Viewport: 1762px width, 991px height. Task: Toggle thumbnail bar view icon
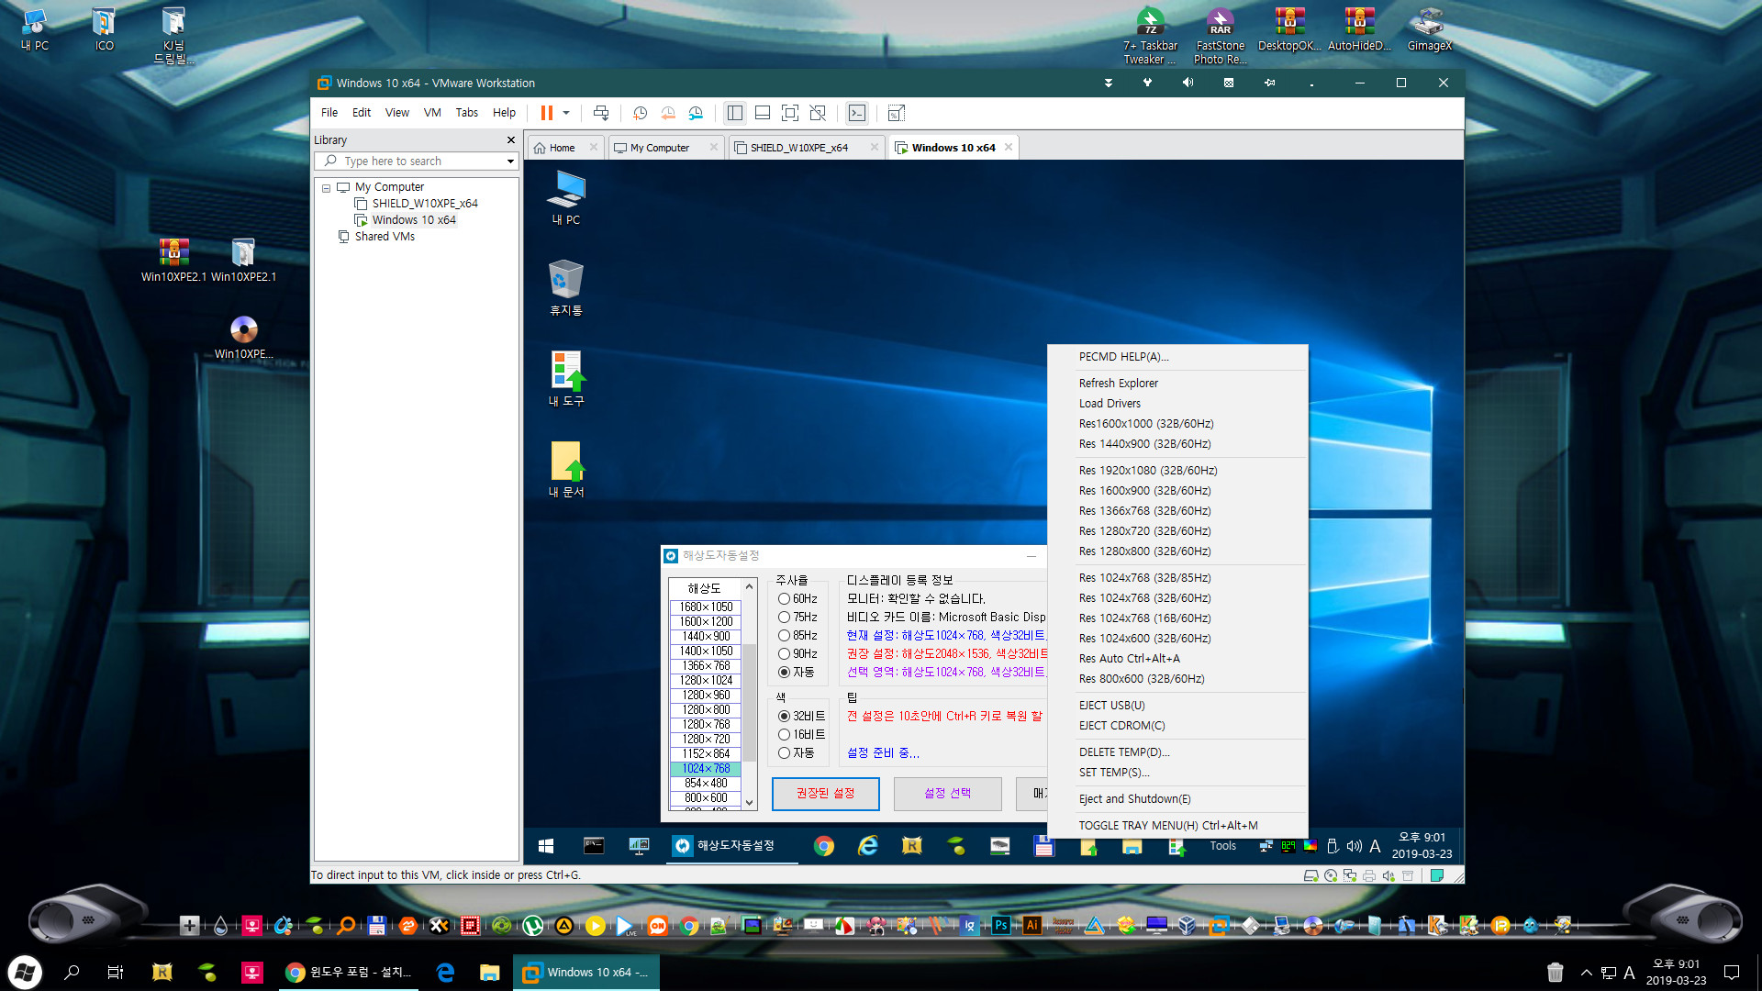pos(763,113)
